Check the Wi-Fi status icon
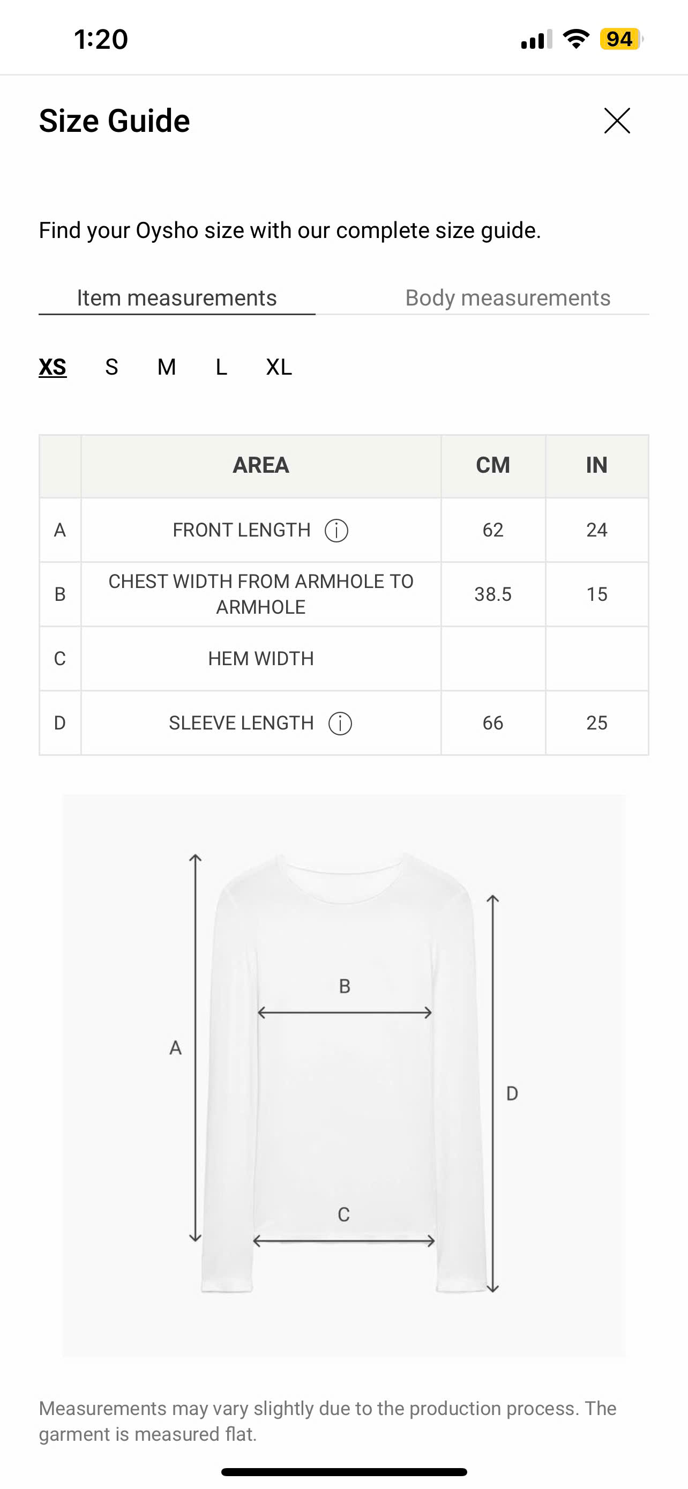This screenshot has height=1489, width=688. point(575,39)
